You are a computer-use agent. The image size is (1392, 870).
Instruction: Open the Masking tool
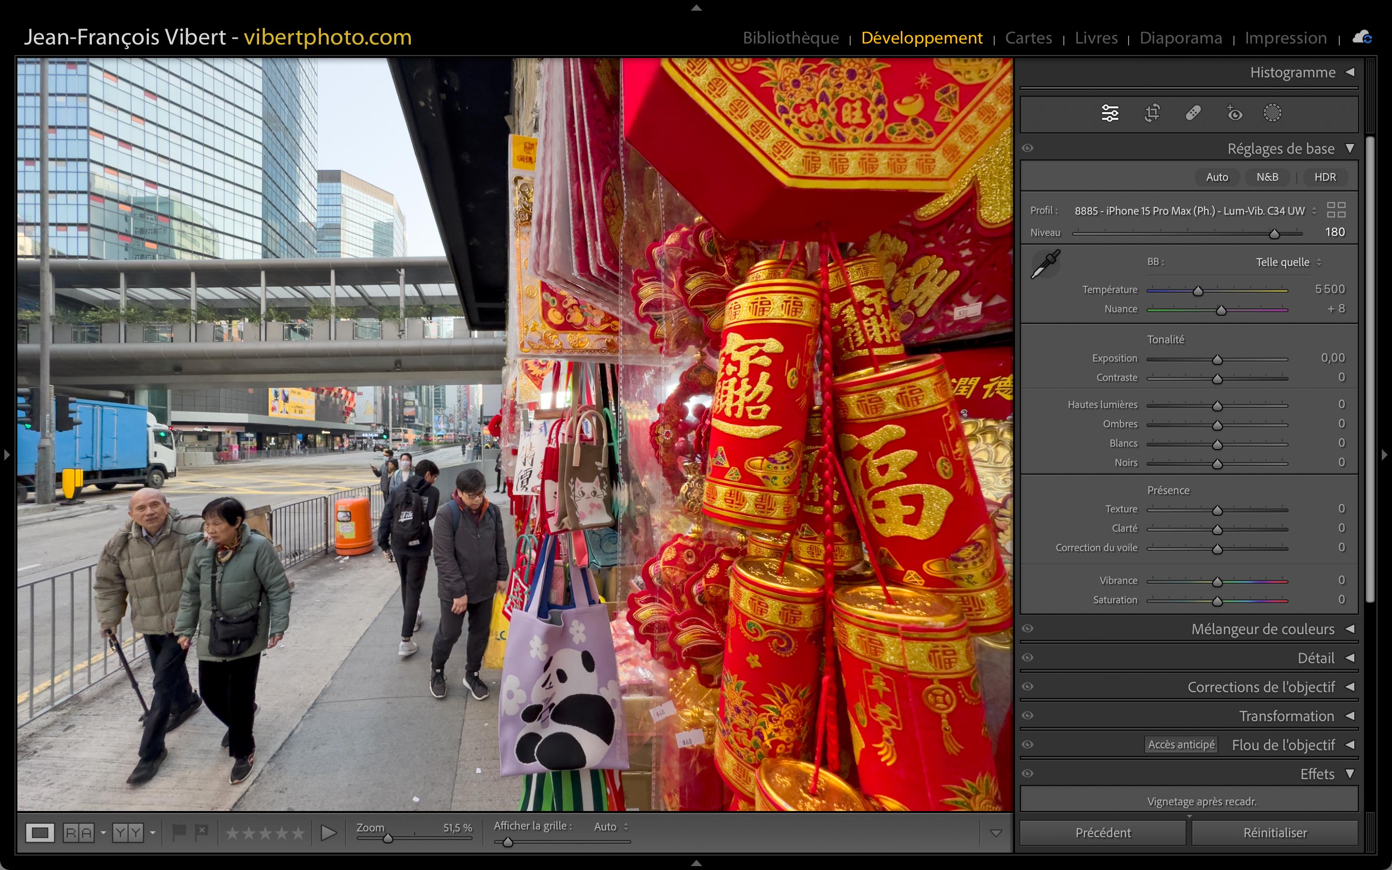pyautogui.click(x=1272, y=114)
